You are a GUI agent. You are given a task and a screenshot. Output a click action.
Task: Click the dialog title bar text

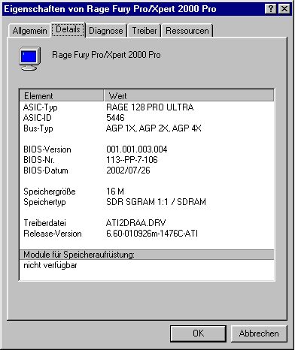[x=110, y=9]
